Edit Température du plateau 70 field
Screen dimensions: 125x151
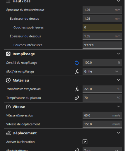(x=102, y=98)
